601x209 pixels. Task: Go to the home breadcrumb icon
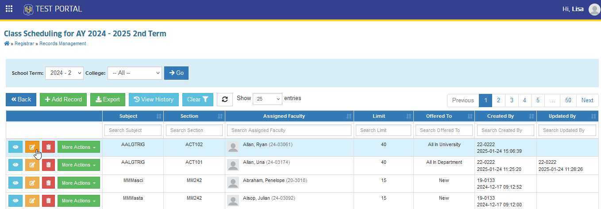7,43
